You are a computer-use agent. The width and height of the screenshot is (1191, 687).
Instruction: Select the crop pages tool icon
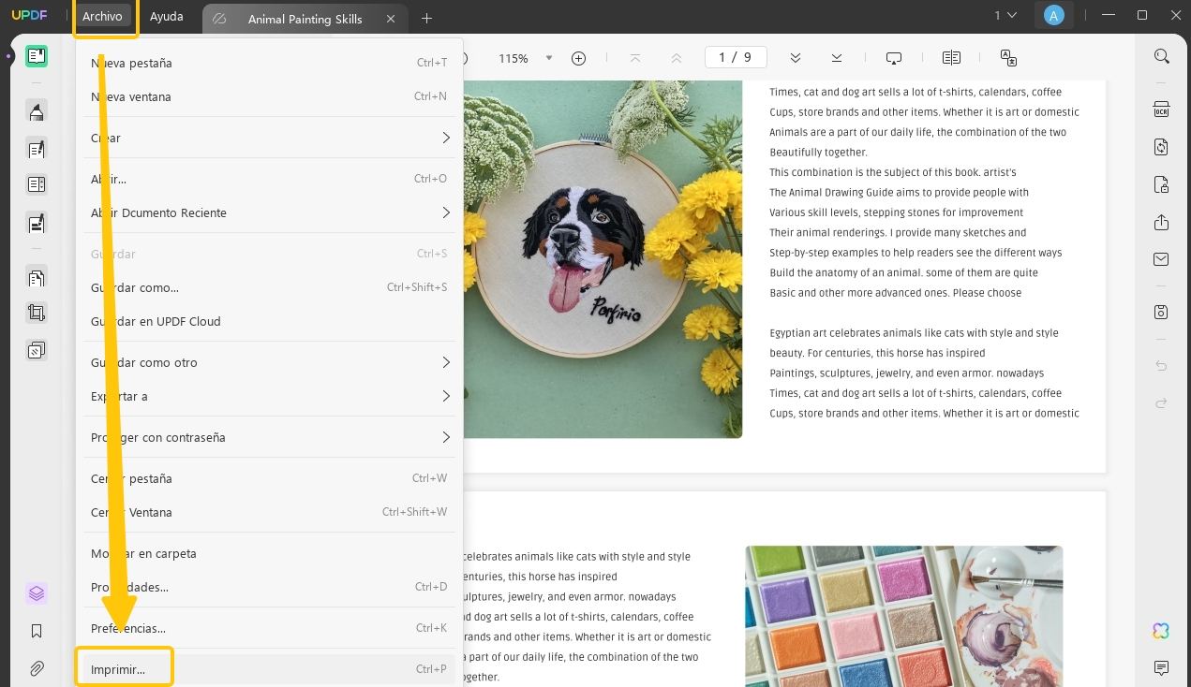coord(37,314)
